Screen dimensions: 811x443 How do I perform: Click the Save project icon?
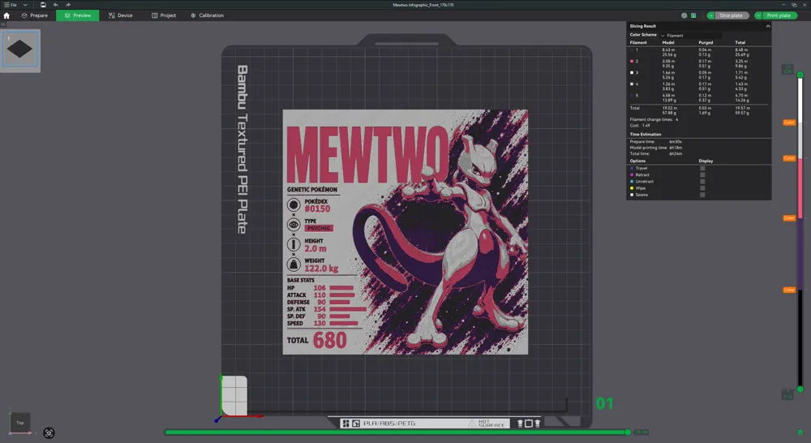43,5
